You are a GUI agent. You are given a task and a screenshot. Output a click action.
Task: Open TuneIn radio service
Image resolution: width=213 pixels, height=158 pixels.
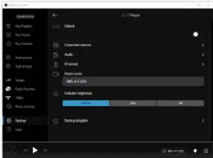(x=15, y=80)
